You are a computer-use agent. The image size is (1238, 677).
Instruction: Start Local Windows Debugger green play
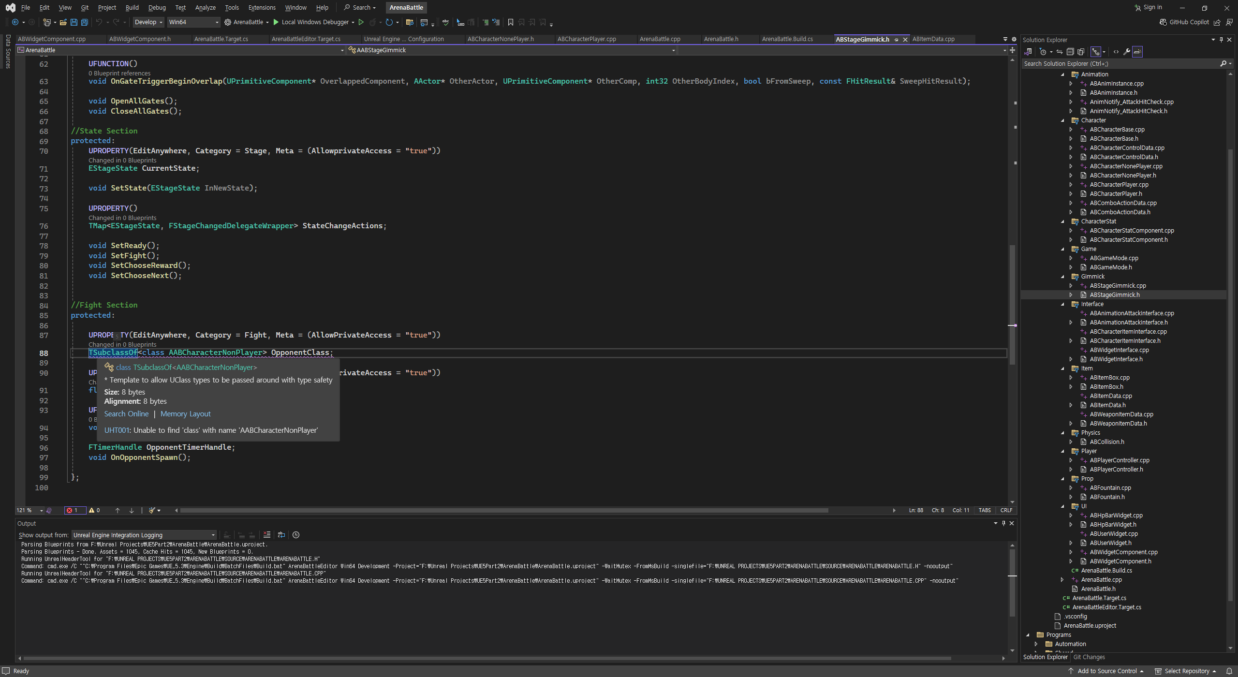tap(276, 22)
